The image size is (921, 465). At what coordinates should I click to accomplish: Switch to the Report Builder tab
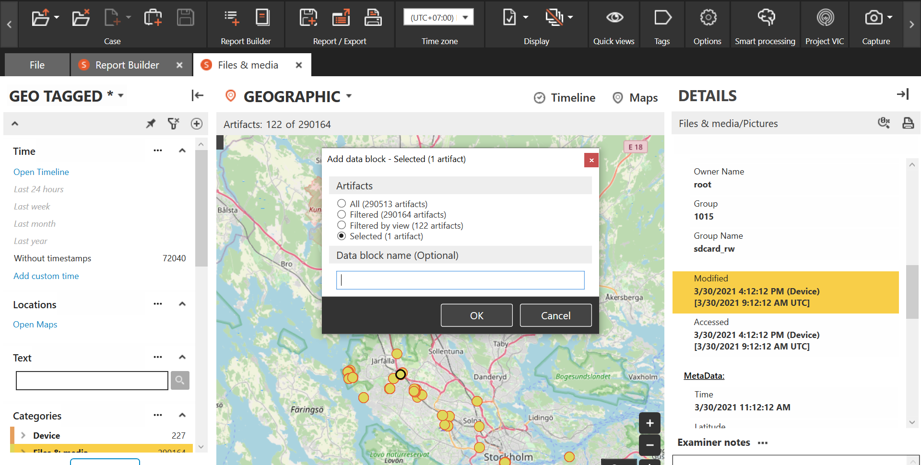(127, 64)
